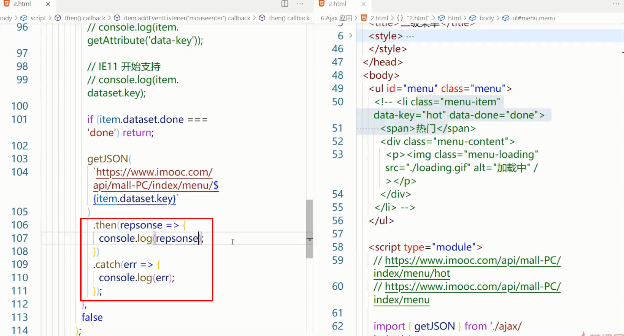Click the </style> closing tag on line 46
The height and width of the screenshot is (336, 624).
pyautogui.click(x=388, y=49)
